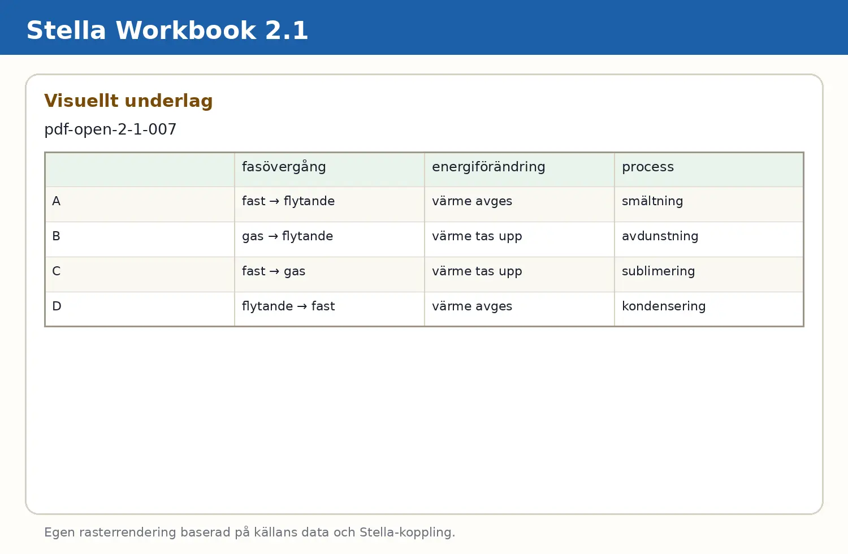848x554 pixels.
Task: Click row label A
Action: [x=140, y=204]
